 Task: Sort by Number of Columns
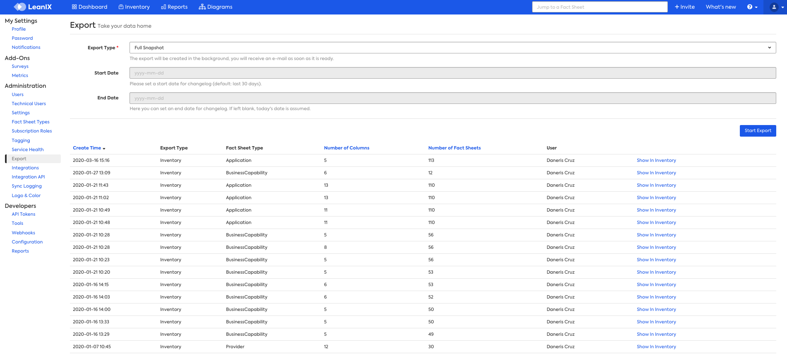pyautogui.click(x=346, y=148)
